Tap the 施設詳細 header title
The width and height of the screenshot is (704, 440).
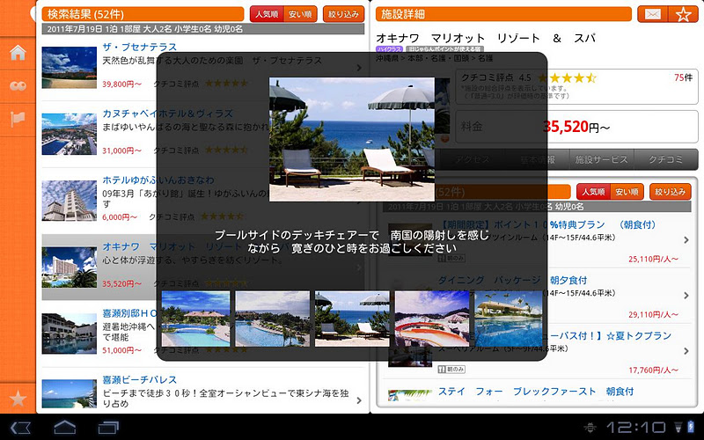[403, 14]
